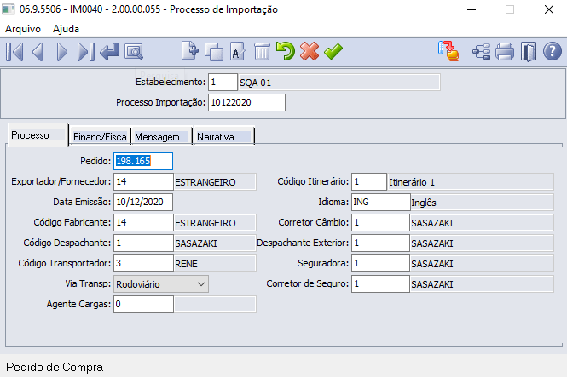Switch to the Mensagem tab
The image size is (567, 377).
click(x=162, y=137)
